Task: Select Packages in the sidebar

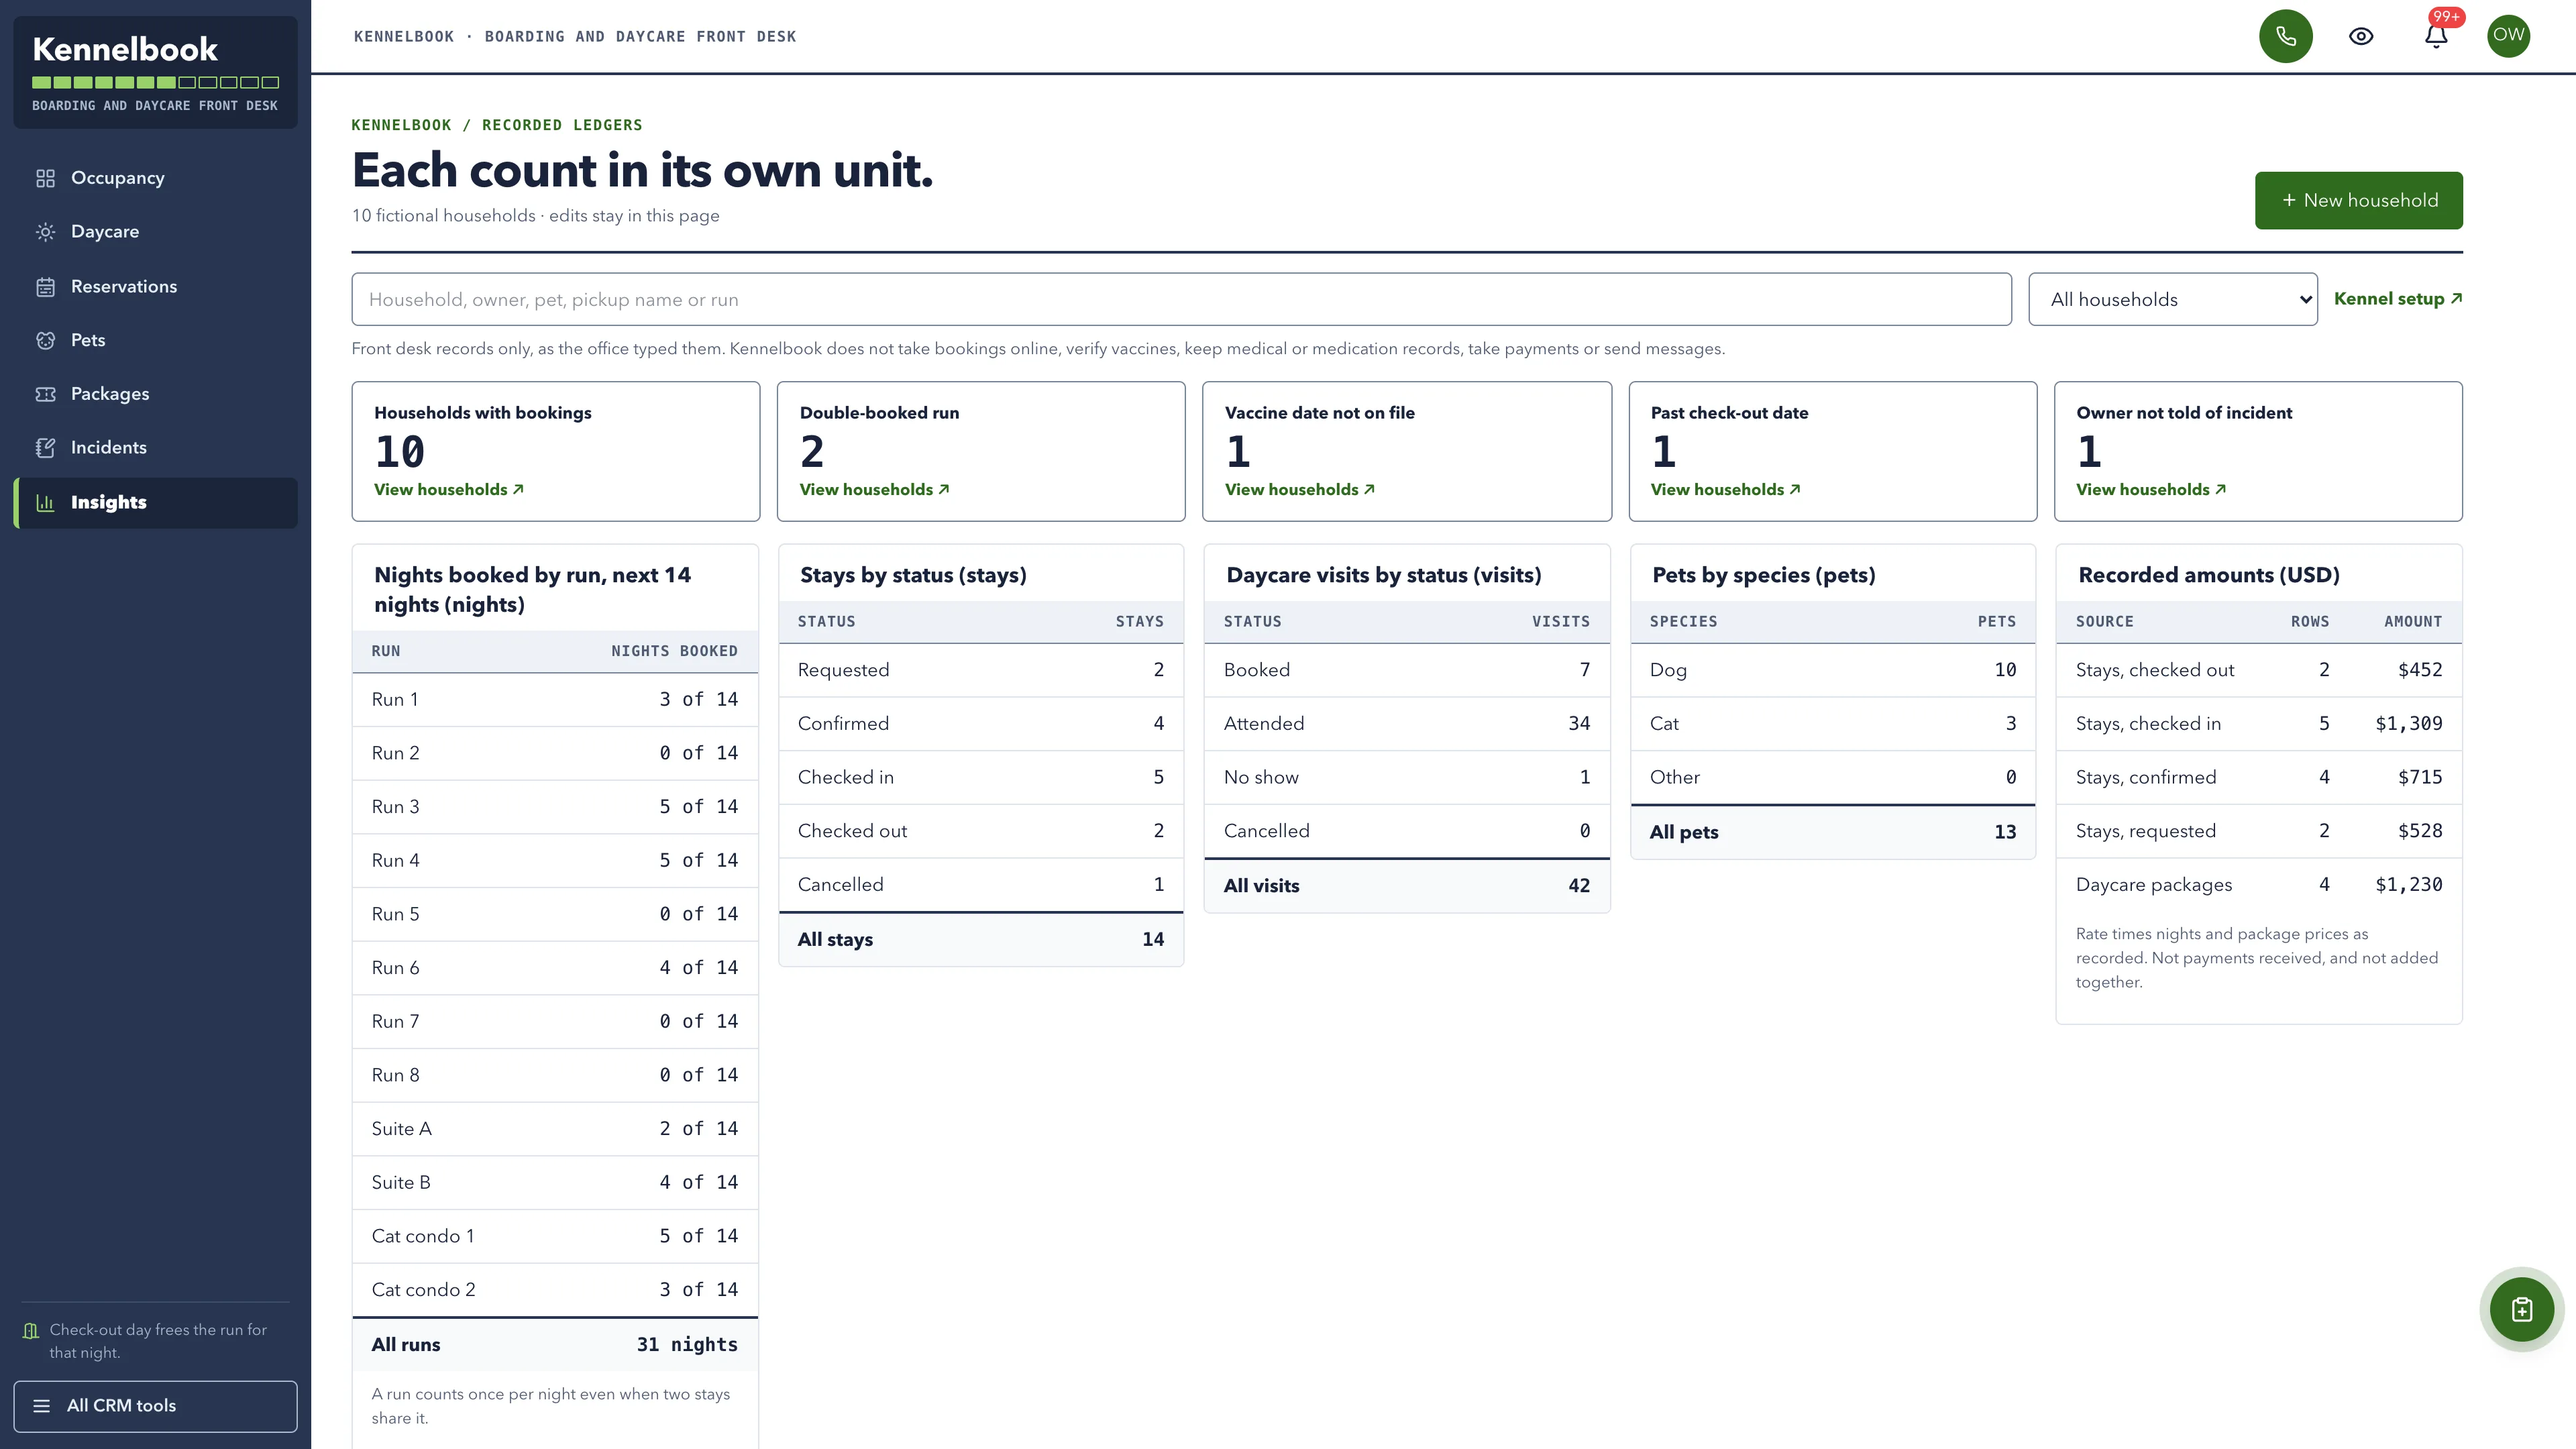Action: [155, 394]
